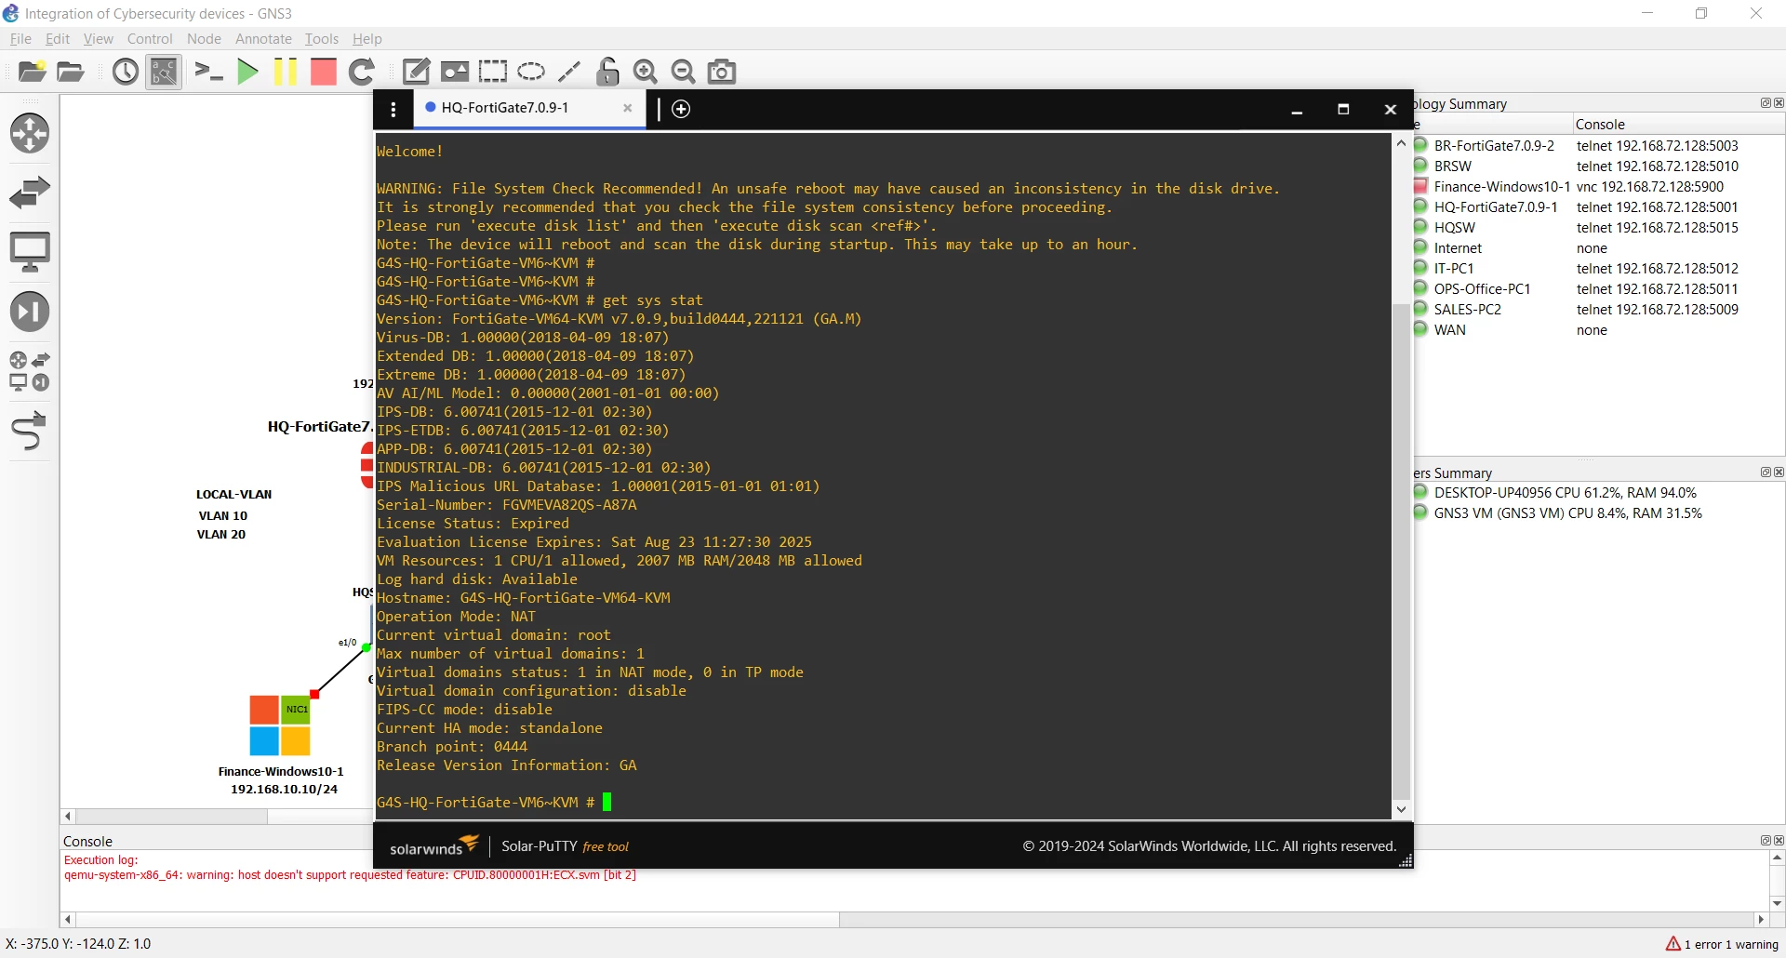Image resolution: width=1786 pixels, height=958 pixels.
Task: Open the Node menu
Action: 204,39
